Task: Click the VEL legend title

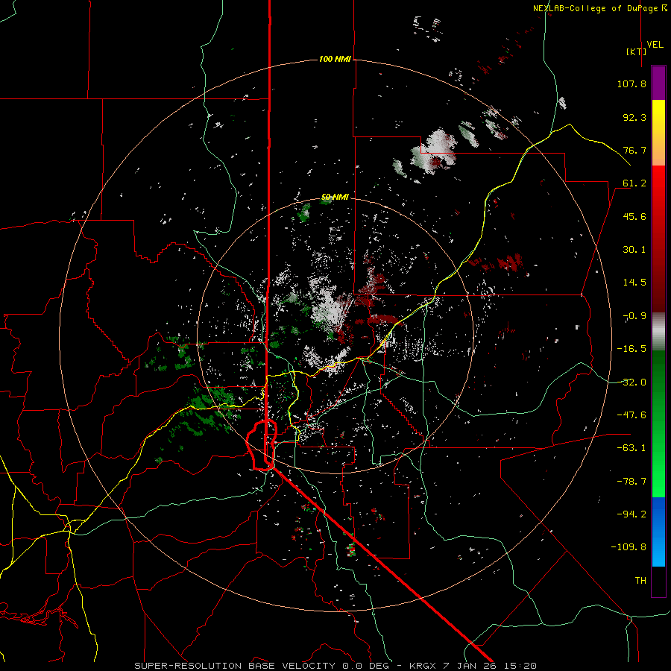Action: [x=655, y=45]
